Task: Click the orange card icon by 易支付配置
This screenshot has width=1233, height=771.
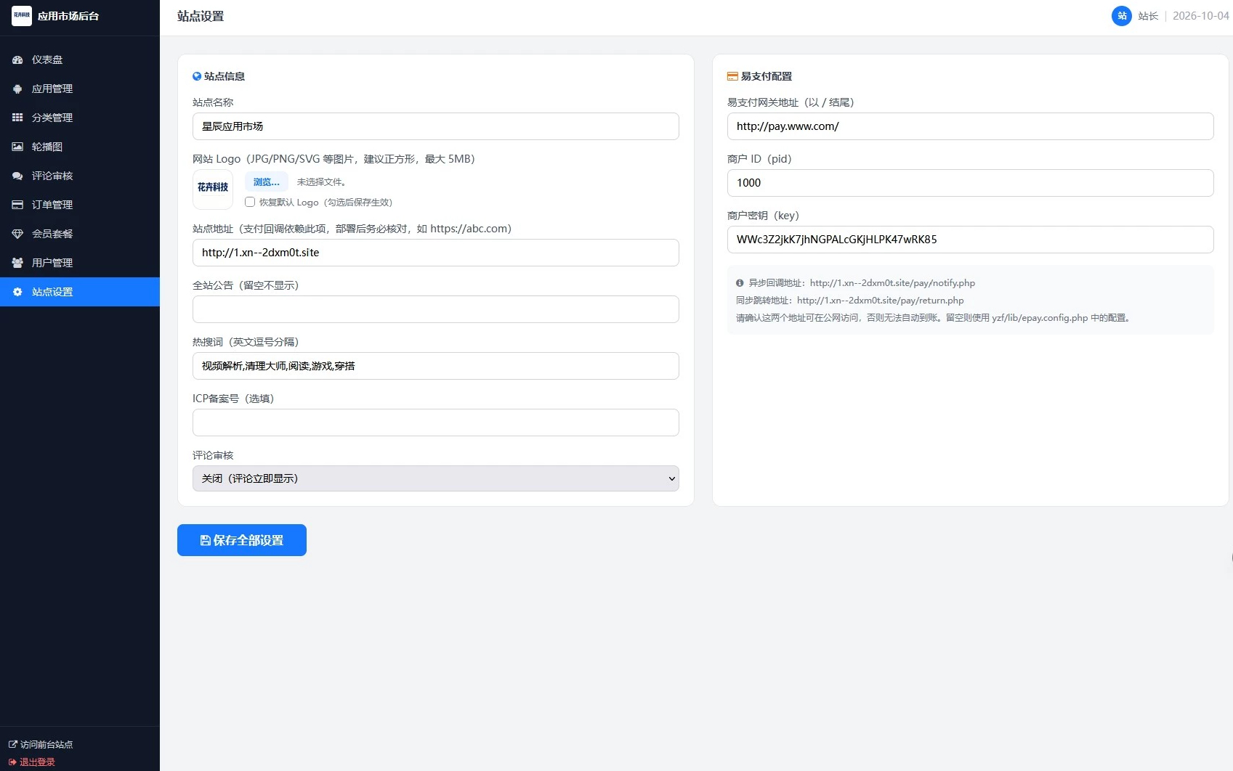Action: (732, 76)
